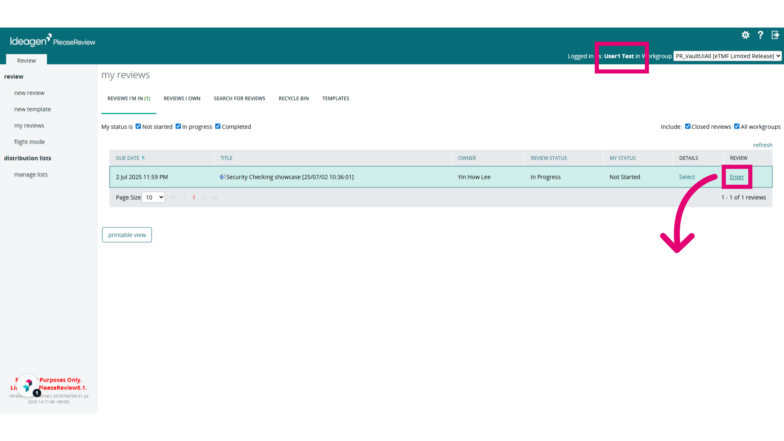Expand the Workgroup dropdown
This screenshot has width=784, height=441.
click(728, 56)
